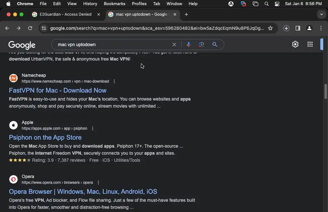Open Google quick settings gear

(295, 44)
